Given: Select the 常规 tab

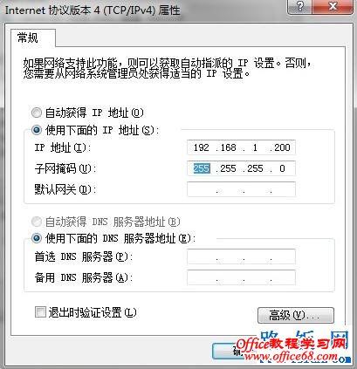Looking at the screenshot, I should (28, 38).
